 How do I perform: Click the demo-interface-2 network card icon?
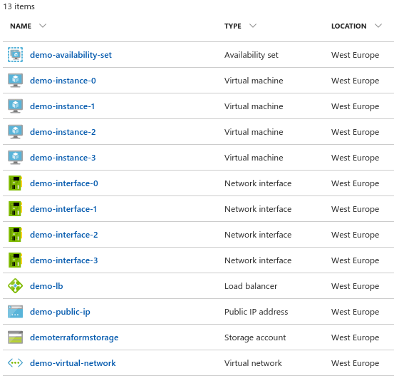tap(16, 234)
